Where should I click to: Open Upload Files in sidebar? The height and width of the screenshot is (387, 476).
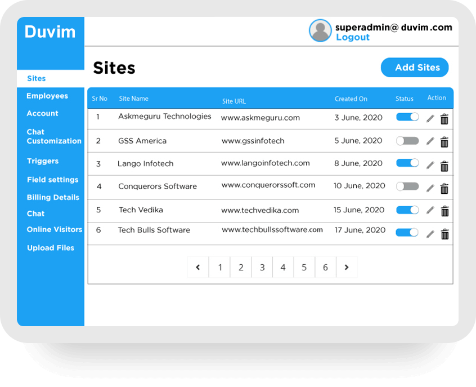coord(51,248)
